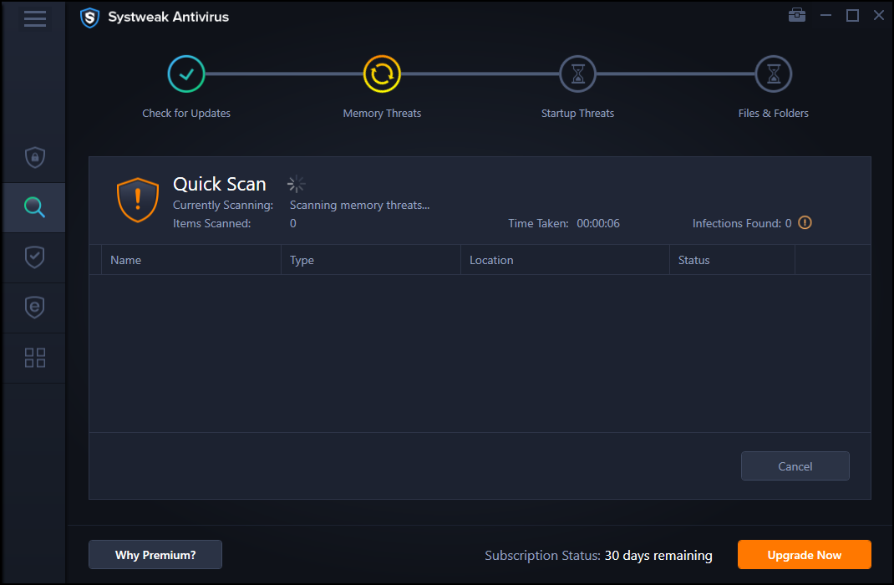
Task: Click the Startup Threats hourglass step icon
Action: [577, 74]
